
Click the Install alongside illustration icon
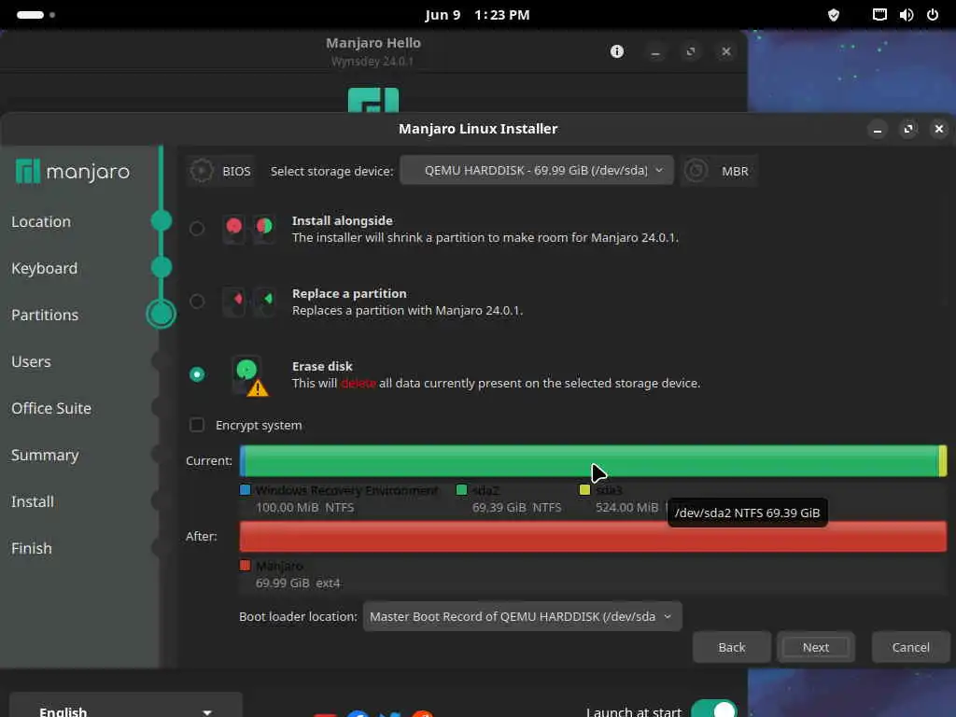click(x=248, y=229)
